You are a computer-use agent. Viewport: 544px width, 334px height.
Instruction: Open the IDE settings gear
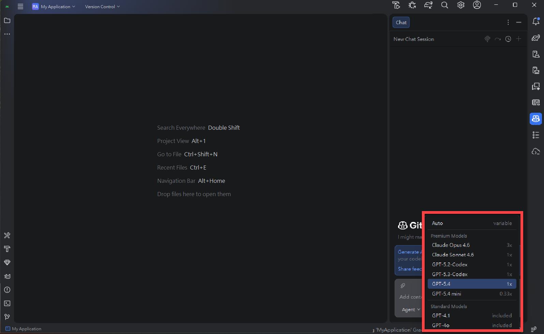(461, 5)
